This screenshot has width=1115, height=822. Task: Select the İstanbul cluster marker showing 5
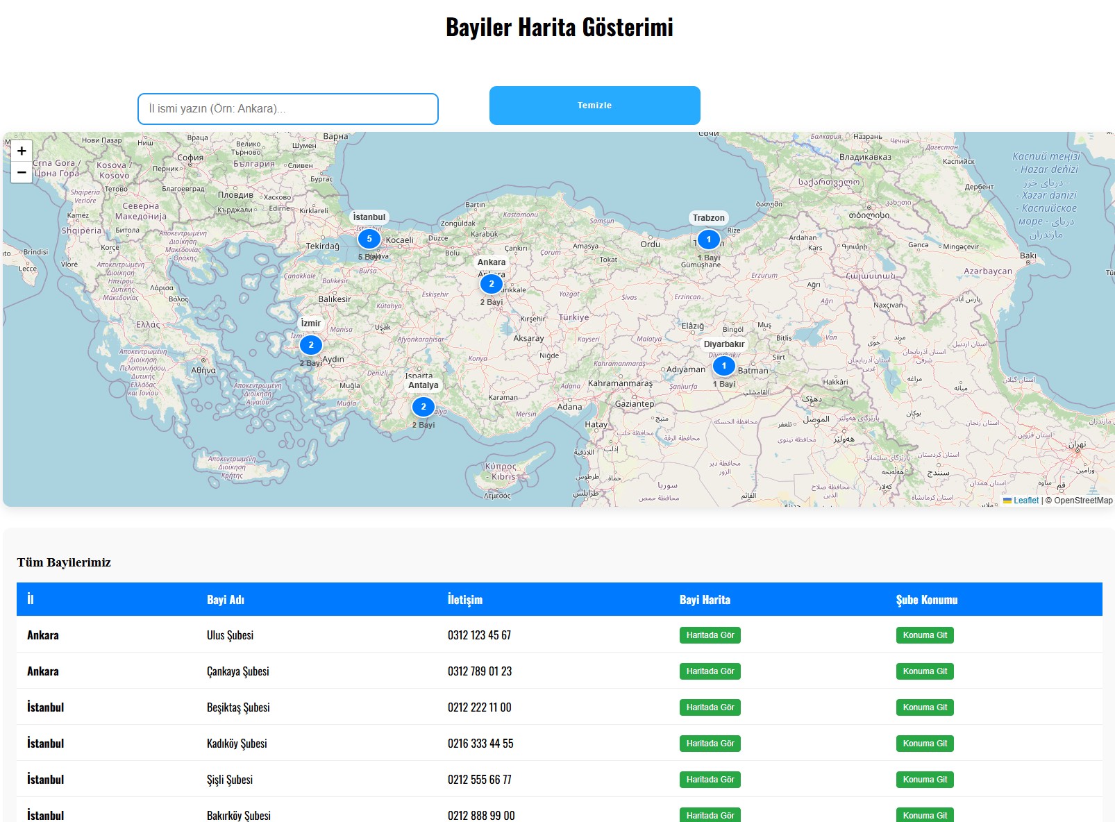[369, 237]
